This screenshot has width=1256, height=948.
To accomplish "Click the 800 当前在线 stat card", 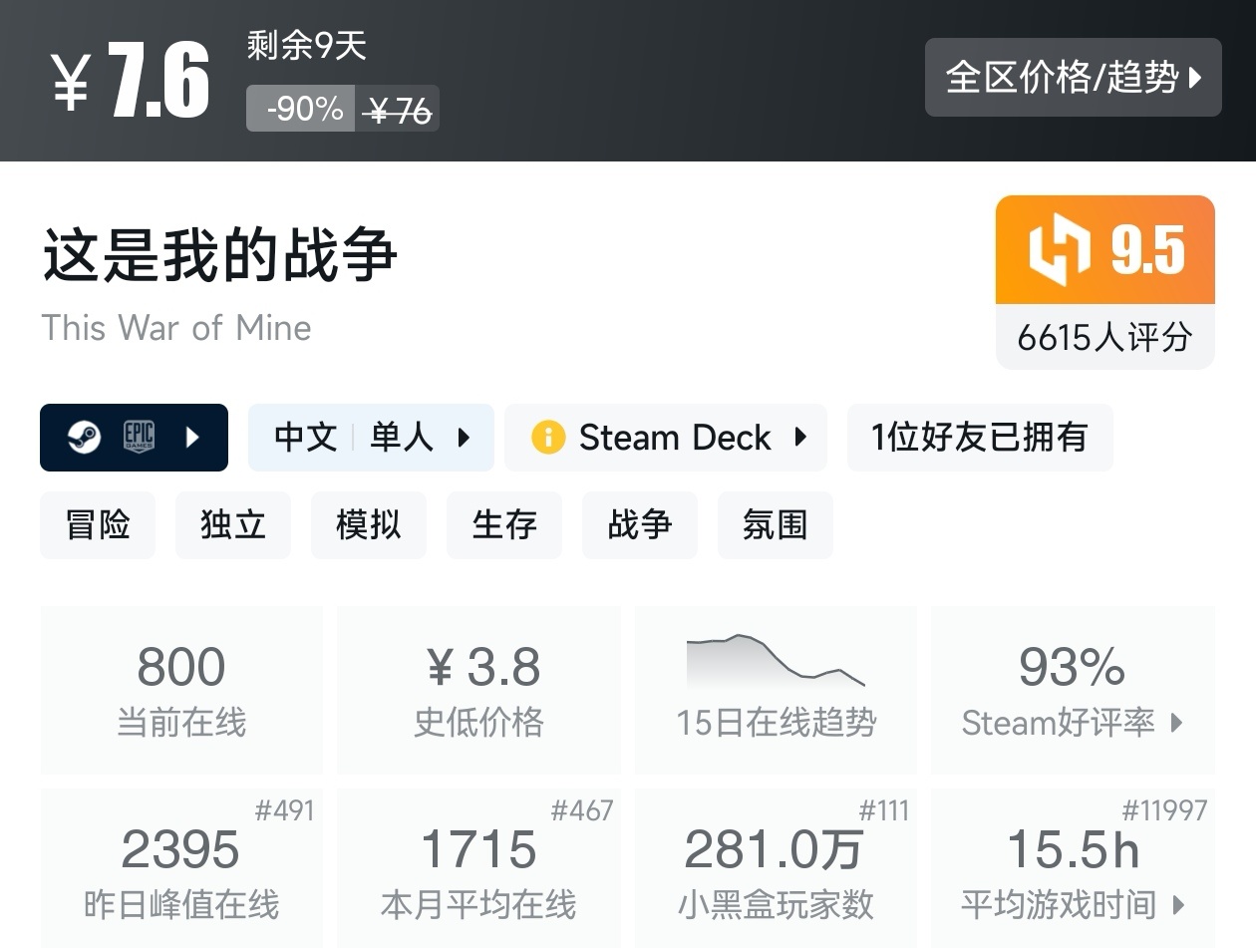I will [181, 690].
